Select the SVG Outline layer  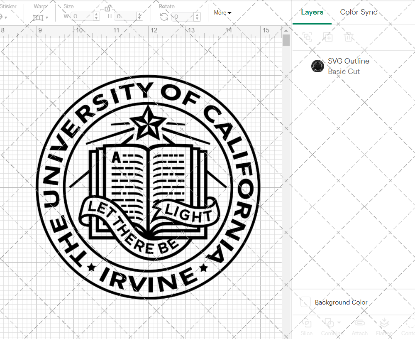tap(348, 61)
